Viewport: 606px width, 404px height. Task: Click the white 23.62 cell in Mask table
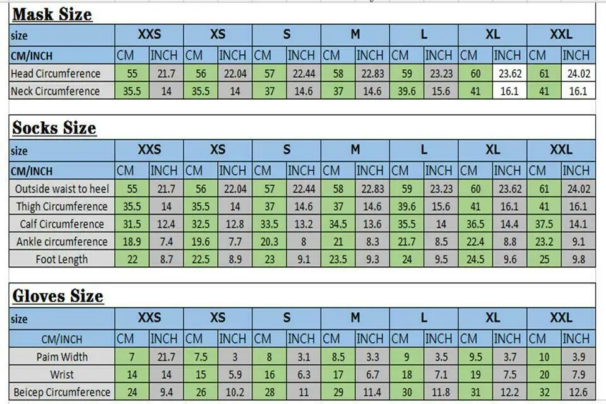(510, 73)
